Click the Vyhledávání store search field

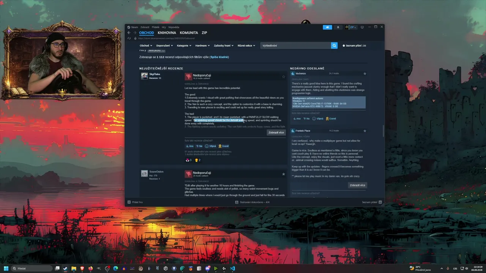[x=296, y=45]
